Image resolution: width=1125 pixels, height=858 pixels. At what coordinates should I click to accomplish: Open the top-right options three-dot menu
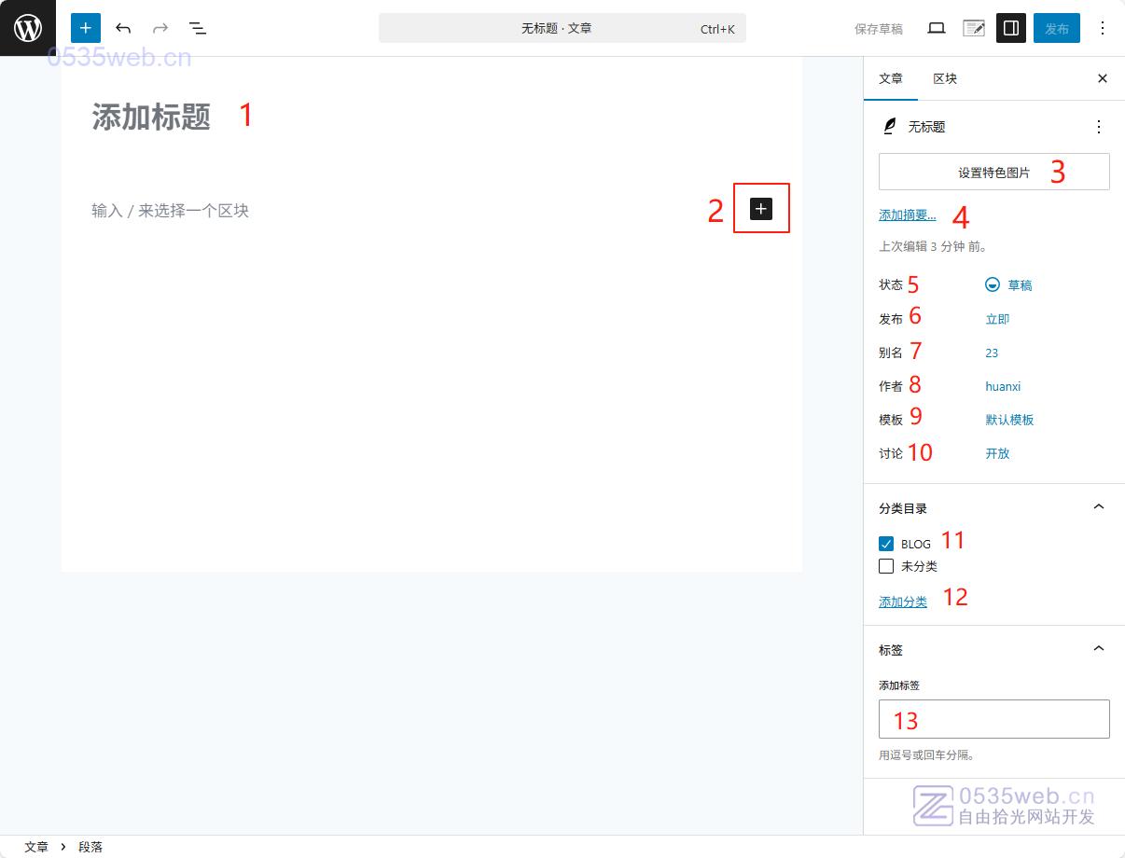coord(1103,28)
